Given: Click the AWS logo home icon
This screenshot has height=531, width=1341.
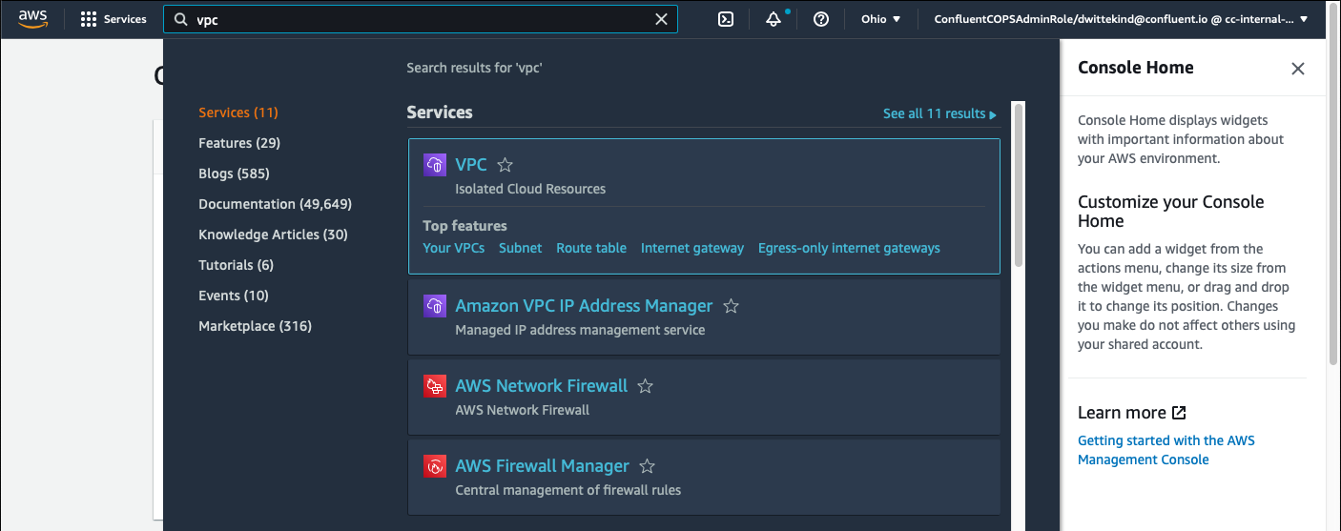Looking at the screenshot, I should tap(32, 18).
